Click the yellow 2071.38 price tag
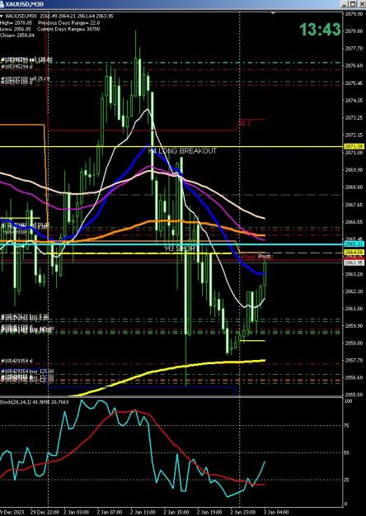This screenshot has width=366, height=516. [354, 146]
